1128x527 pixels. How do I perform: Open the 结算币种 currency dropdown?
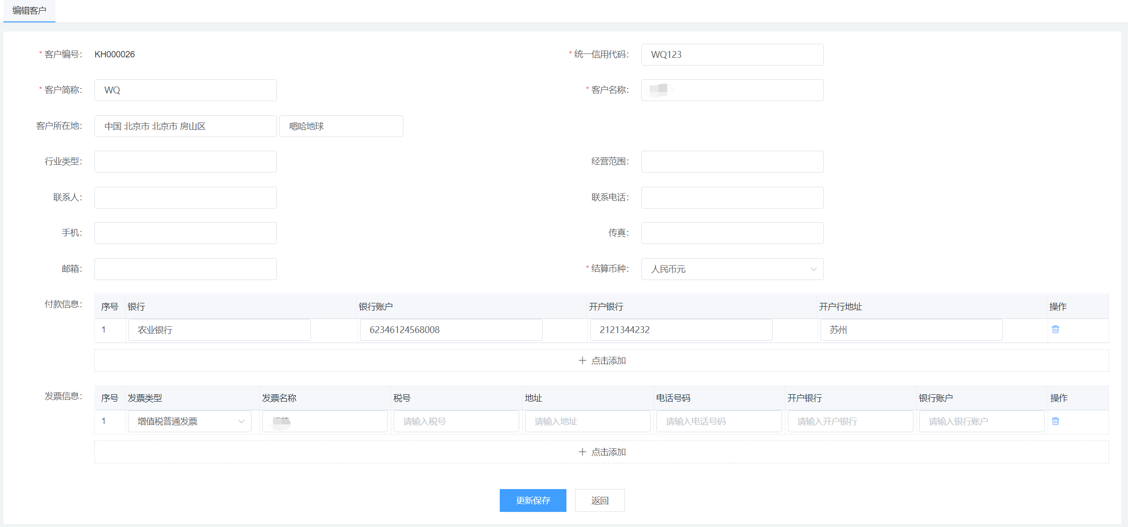tap(732, 269)
